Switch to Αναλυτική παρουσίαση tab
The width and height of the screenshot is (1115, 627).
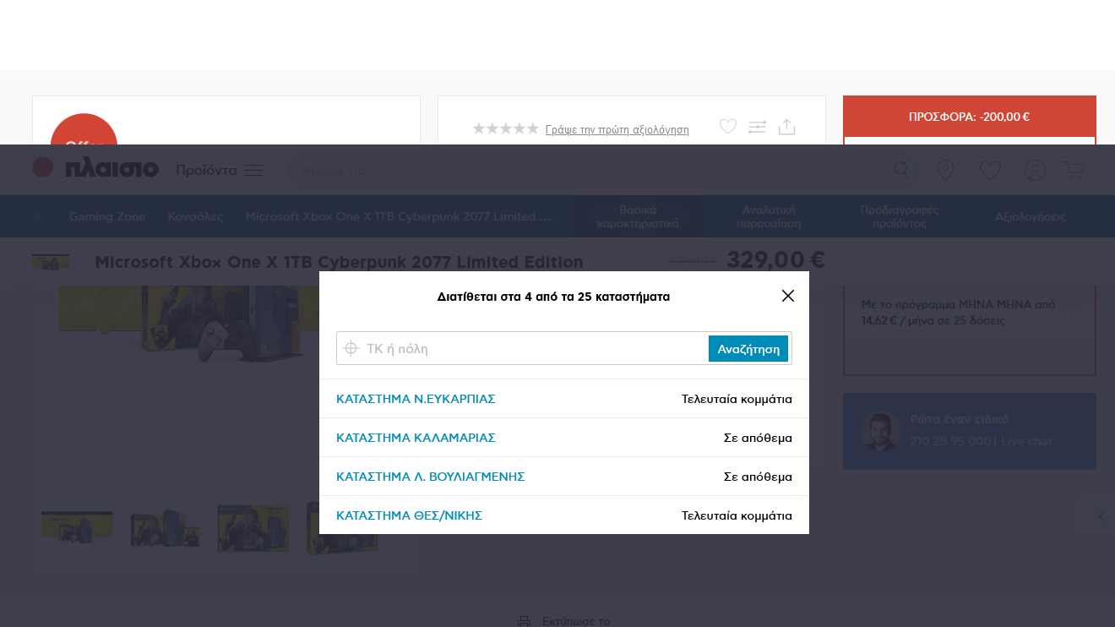click(x=769, y=216)
